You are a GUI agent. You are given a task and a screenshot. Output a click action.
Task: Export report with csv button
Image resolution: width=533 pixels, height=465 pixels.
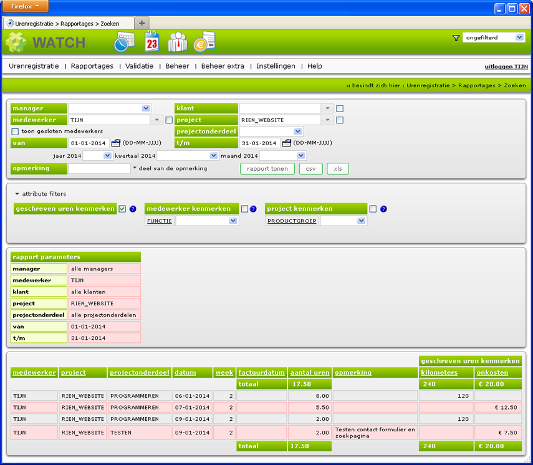[310, 168]
